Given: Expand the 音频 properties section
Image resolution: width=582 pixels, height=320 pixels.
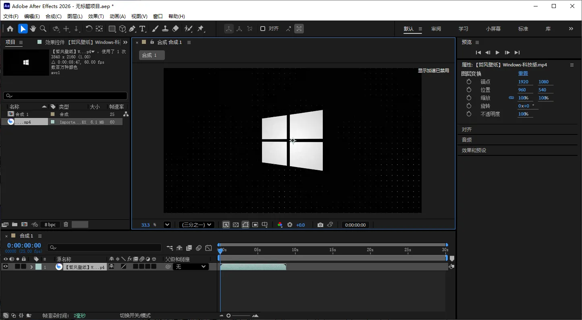Looking at the screenshot, I should 467,140.
